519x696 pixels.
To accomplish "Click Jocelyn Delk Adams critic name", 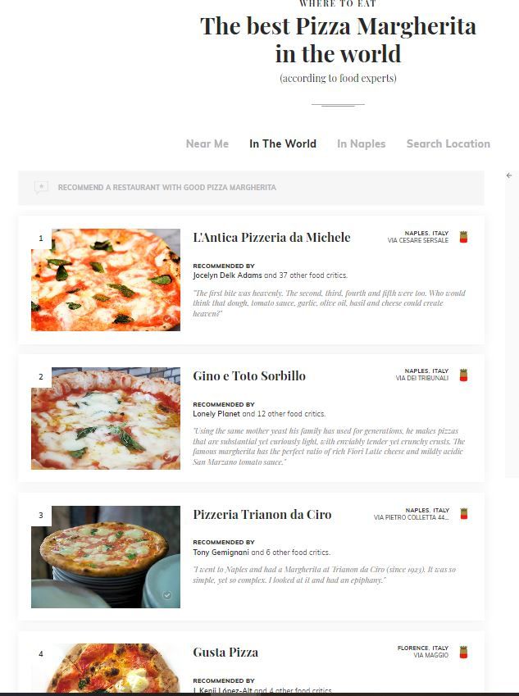I will pyautogui.click(x=227, y=275).
